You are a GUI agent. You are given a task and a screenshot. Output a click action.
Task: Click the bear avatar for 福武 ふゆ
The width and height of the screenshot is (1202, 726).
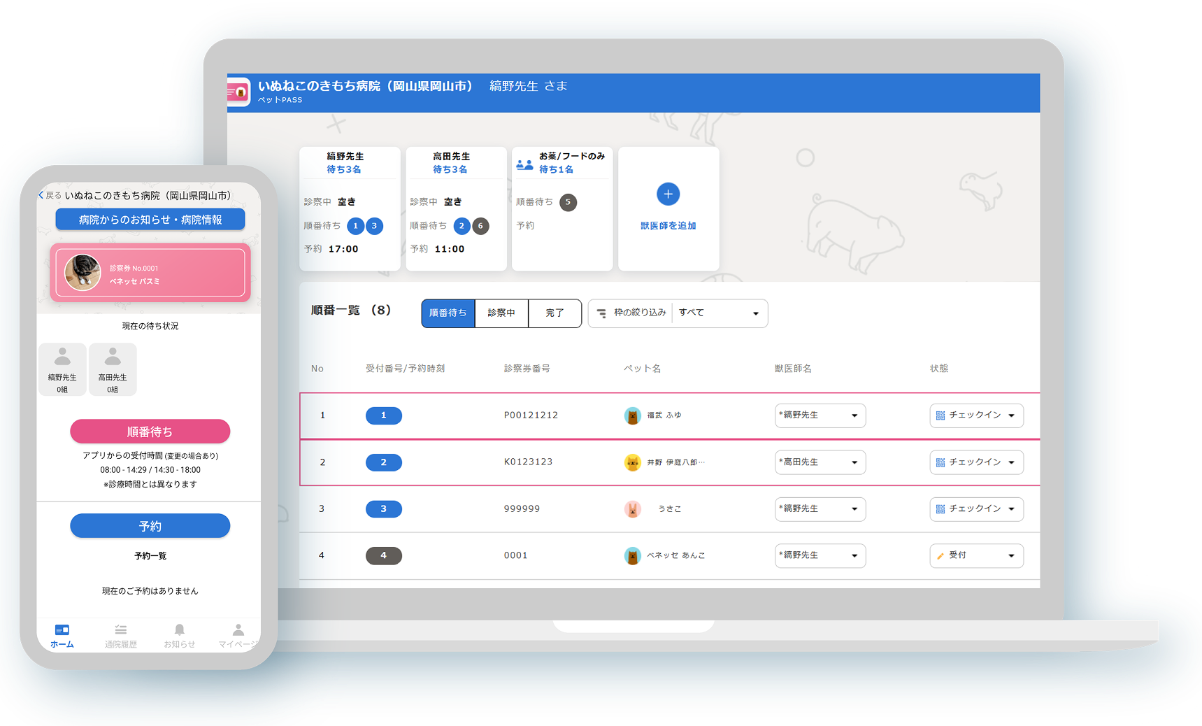[634, 415]
